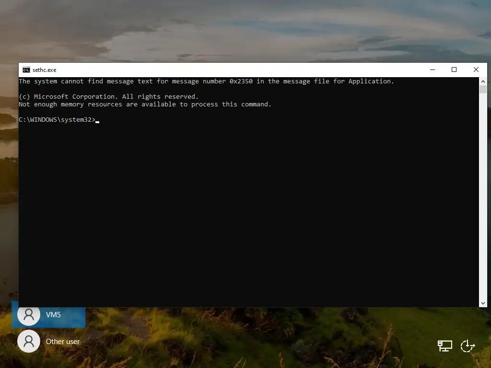Click the vertical scrollbar thumb in console

[x=483, y=89]
